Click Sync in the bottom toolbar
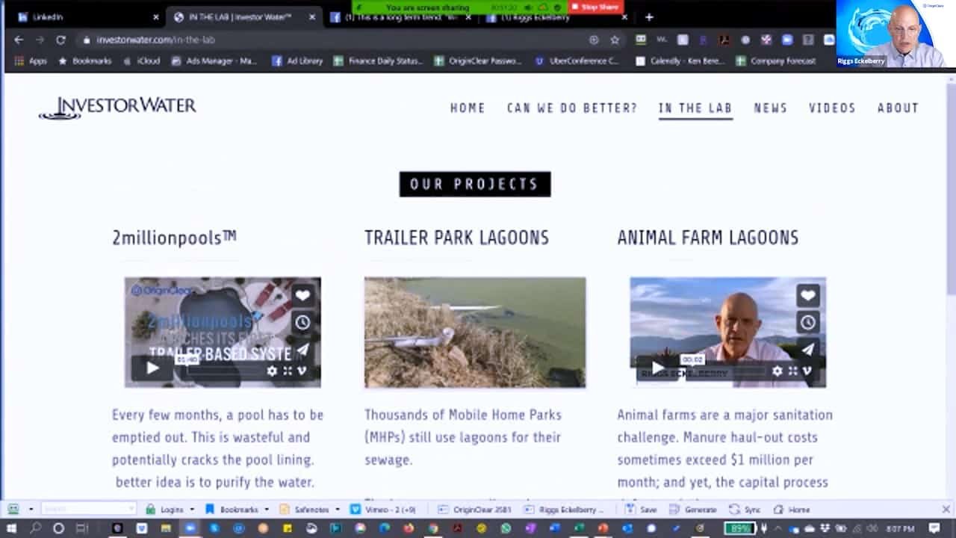This screenshot has width=956, height=538. pos(745,510)
